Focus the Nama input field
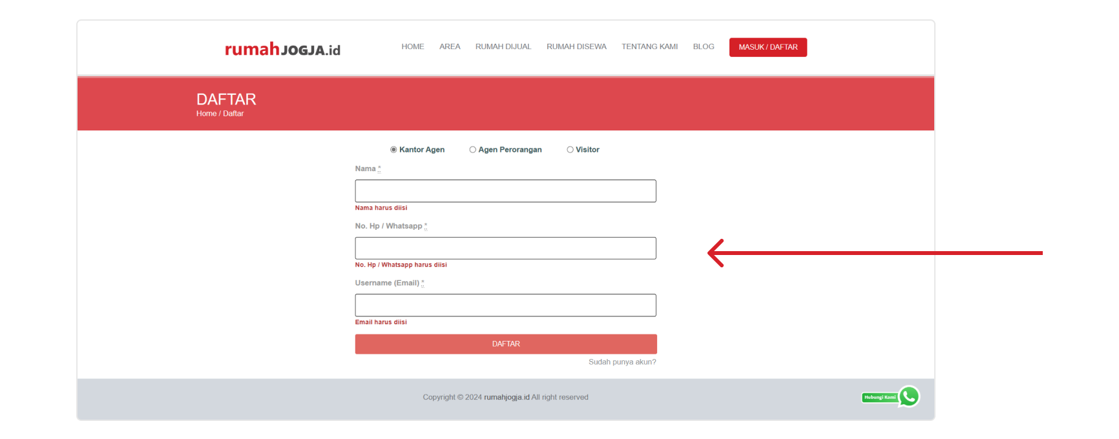 point(505,191)
